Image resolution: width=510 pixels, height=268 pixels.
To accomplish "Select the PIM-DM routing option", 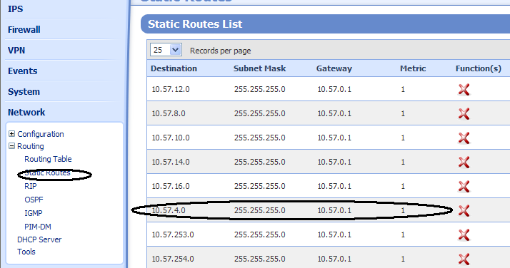I will pos(38,227).
